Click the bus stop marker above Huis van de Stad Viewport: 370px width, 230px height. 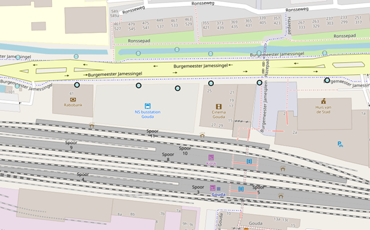[x=327, y=80]
